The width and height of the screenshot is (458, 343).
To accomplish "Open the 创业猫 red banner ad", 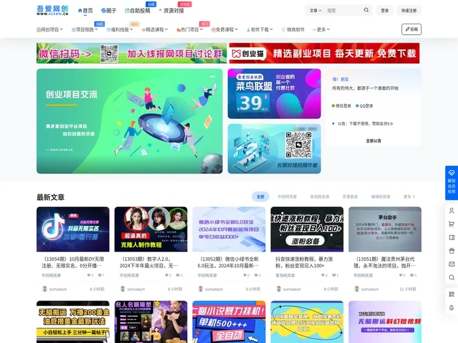I will click(x=324, y=53).
